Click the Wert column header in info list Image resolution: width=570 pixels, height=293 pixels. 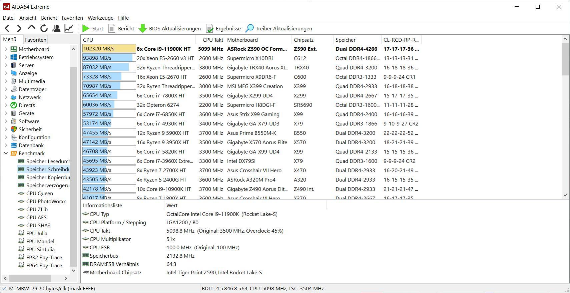(245, 205)
